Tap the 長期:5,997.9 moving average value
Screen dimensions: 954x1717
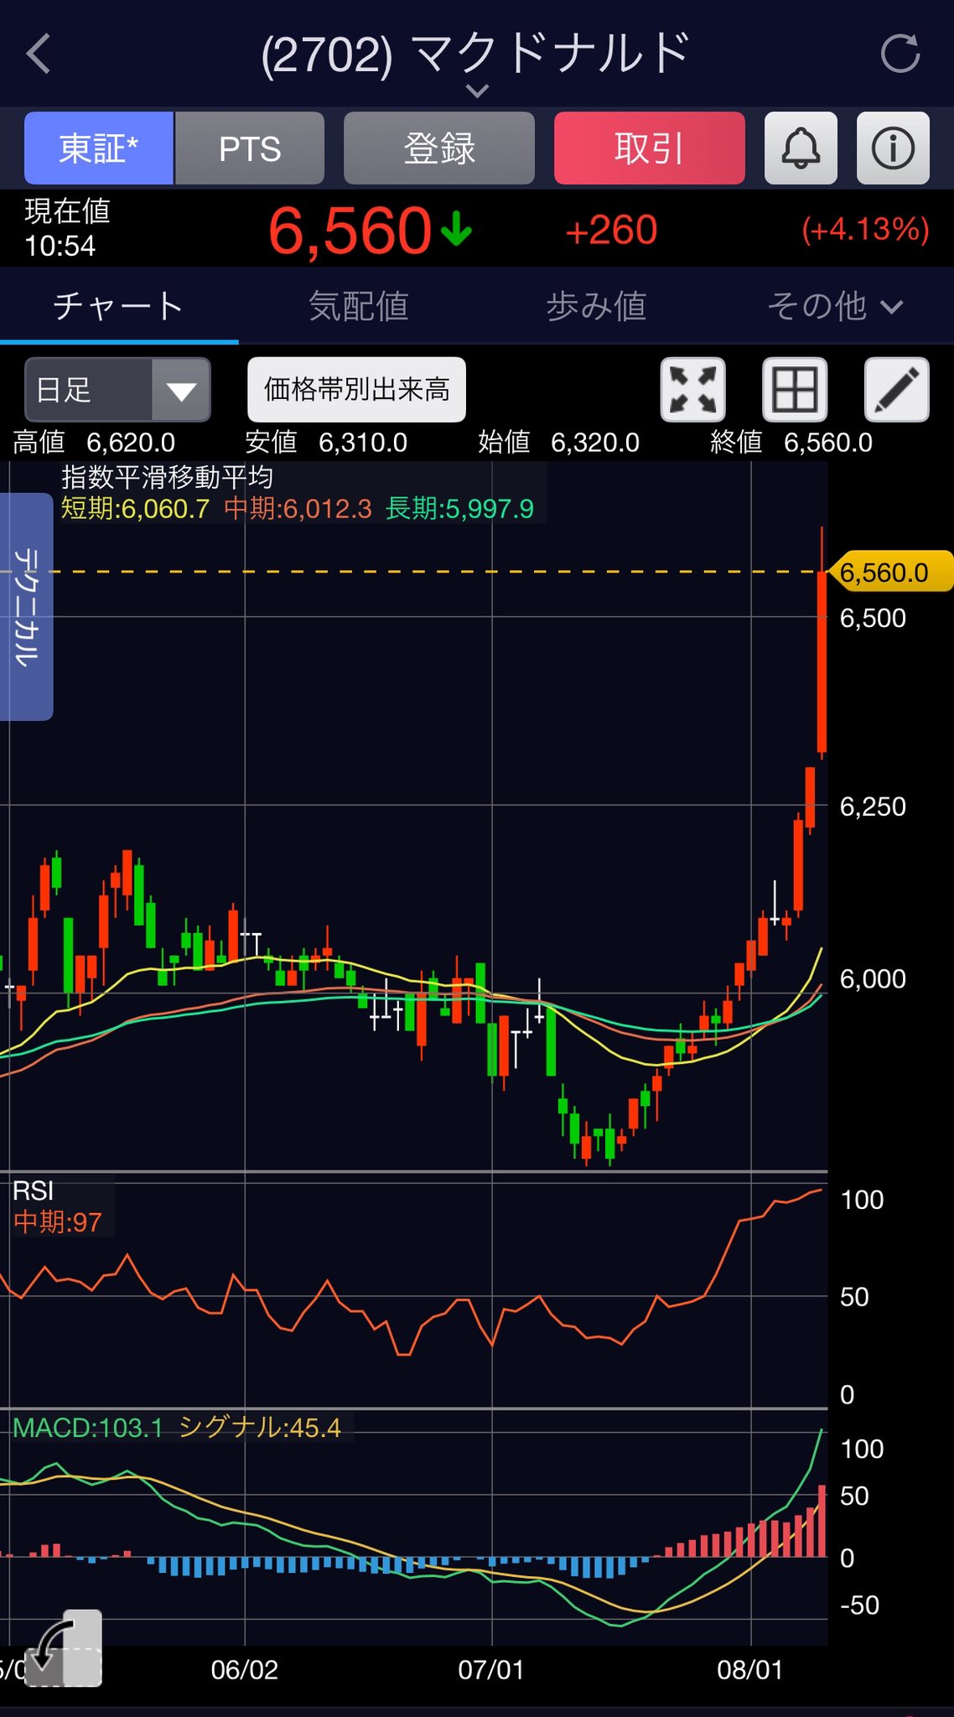tap(459, 509)
